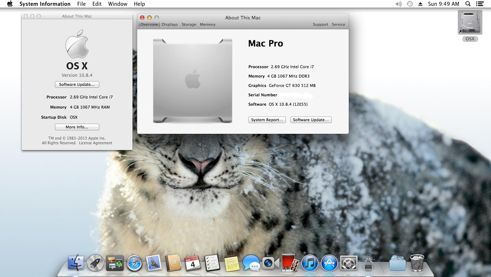Image resolution: width=491 pixels, height=277 pixels.
Task: Open the App Store from the Dock
Action: point(329,263)
